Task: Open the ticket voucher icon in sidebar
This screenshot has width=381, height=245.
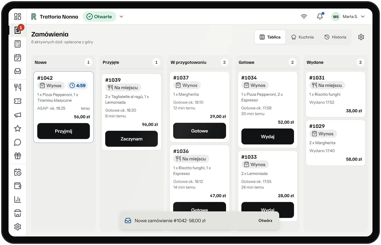Action: click(18, 101)
